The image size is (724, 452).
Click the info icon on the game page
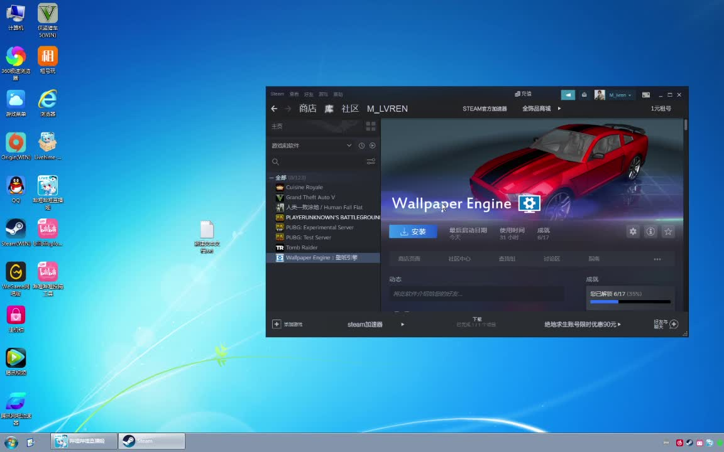[x=650, y=232]
